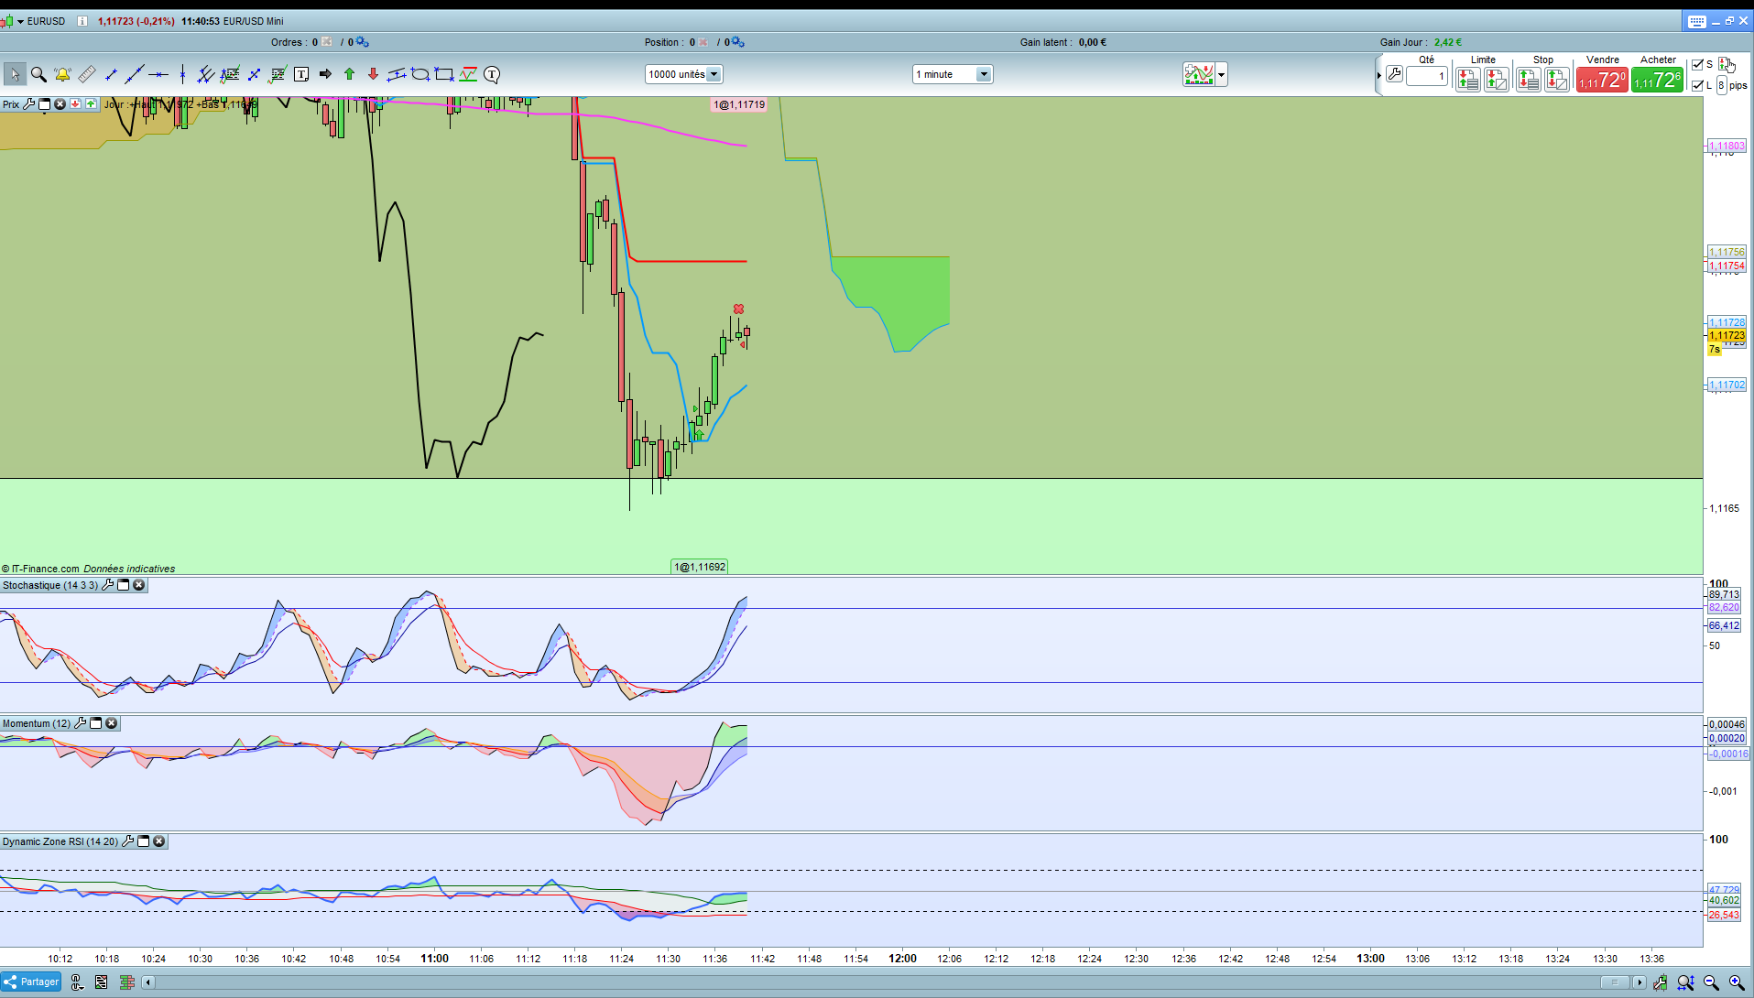Pick the extended trend line tool
The width and height of the screenshot is (1754, 998).
coord(135,74)
